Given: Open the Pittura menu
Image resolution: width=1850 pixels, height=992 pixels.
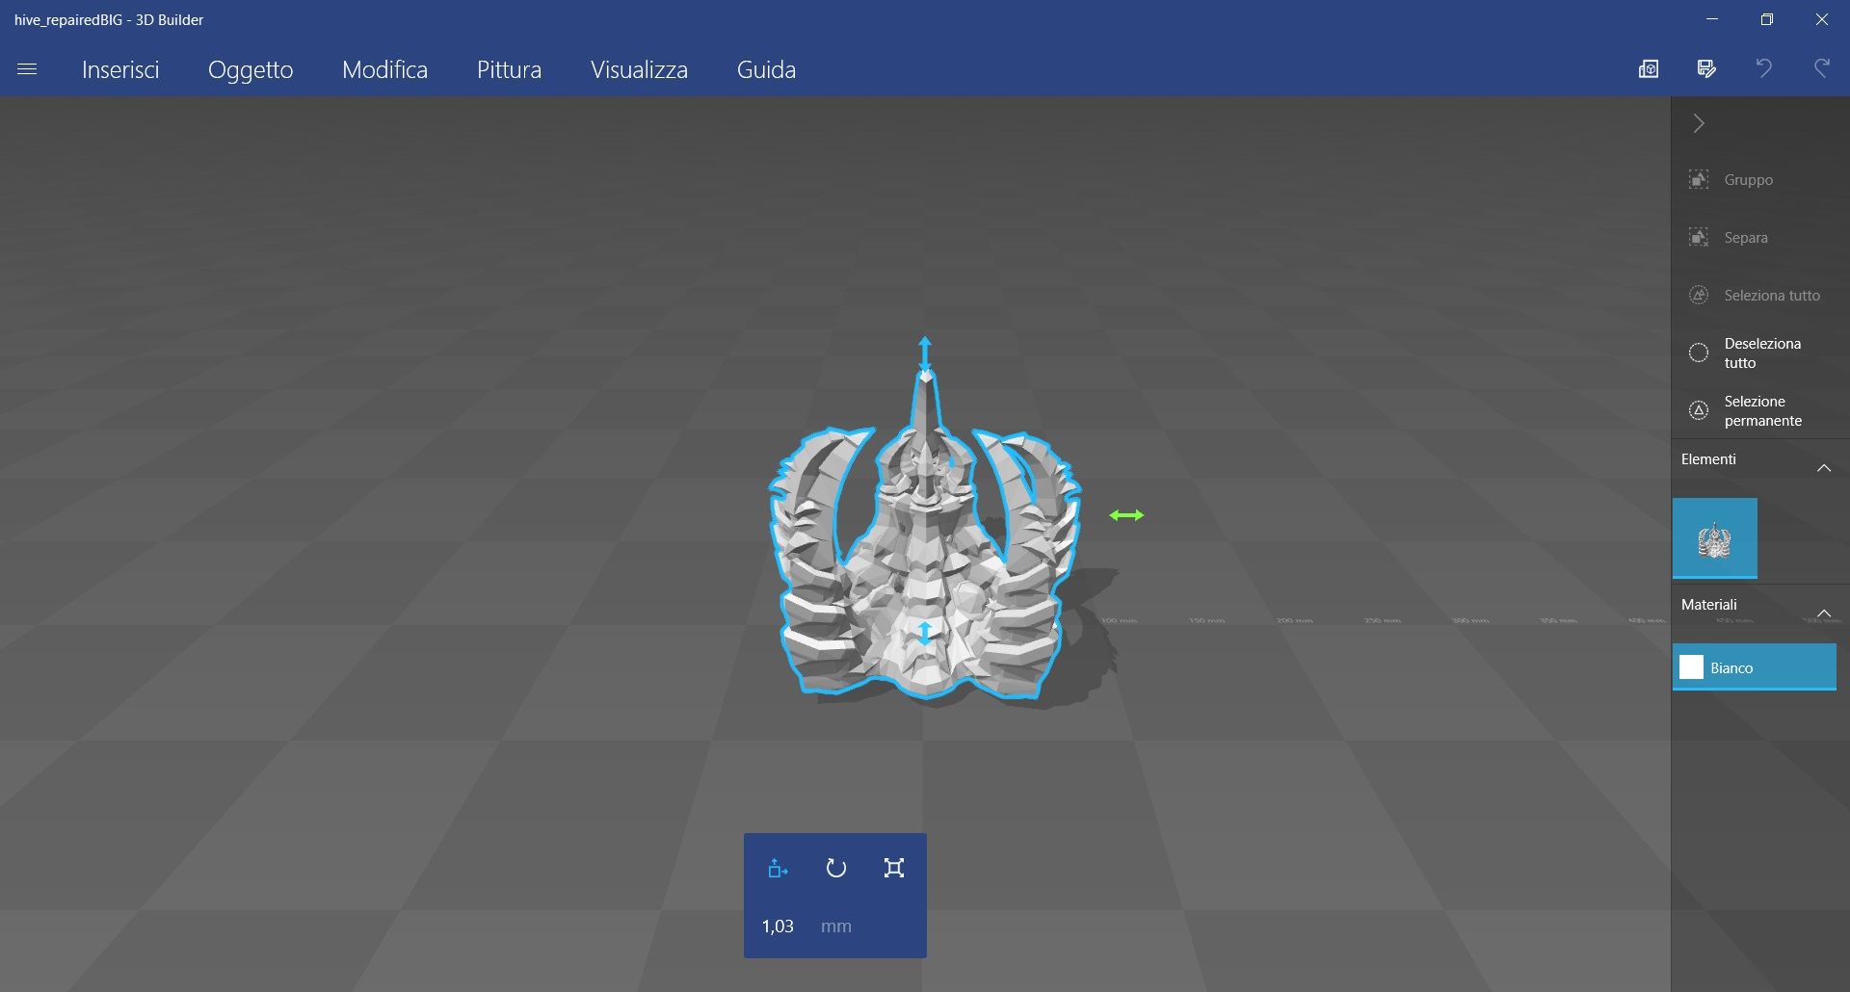Looking at the screenshot, I should pyautogui.click(x=509, y=69).
